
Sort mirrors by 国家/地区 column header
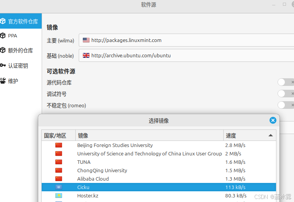(x=58, y=135)
